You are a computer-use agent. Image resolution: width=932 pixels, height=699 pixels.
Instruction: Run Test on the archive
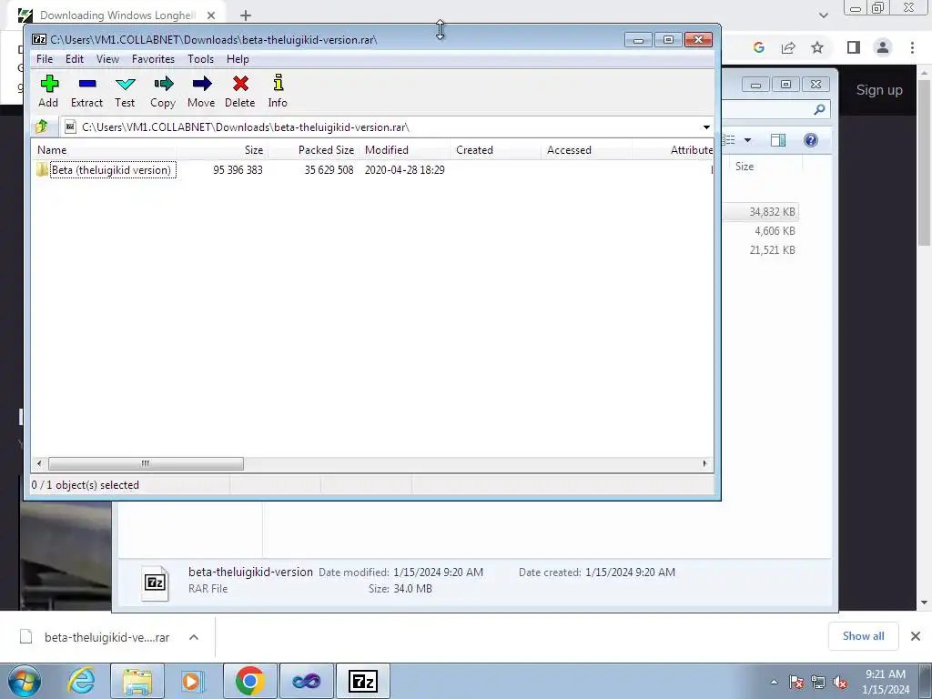click(x=125, y=91)
